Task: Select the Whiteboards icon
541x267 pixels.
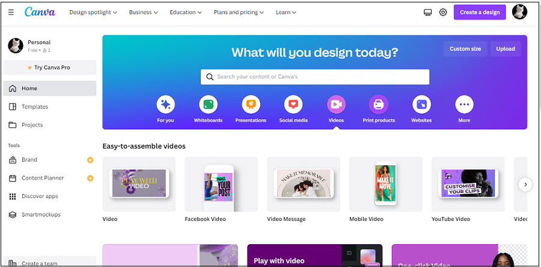Action: [x=208, y=105]
